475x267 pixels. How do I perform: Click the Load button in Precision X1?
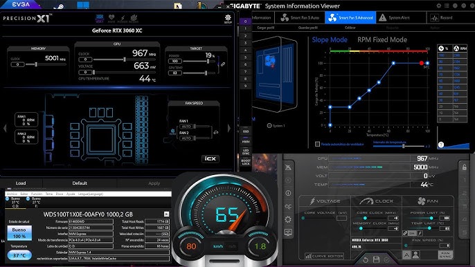pos(21,183)
